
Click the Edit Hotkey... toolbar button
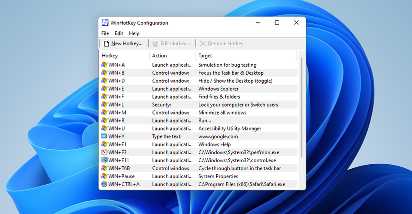(x=172, y=43)
